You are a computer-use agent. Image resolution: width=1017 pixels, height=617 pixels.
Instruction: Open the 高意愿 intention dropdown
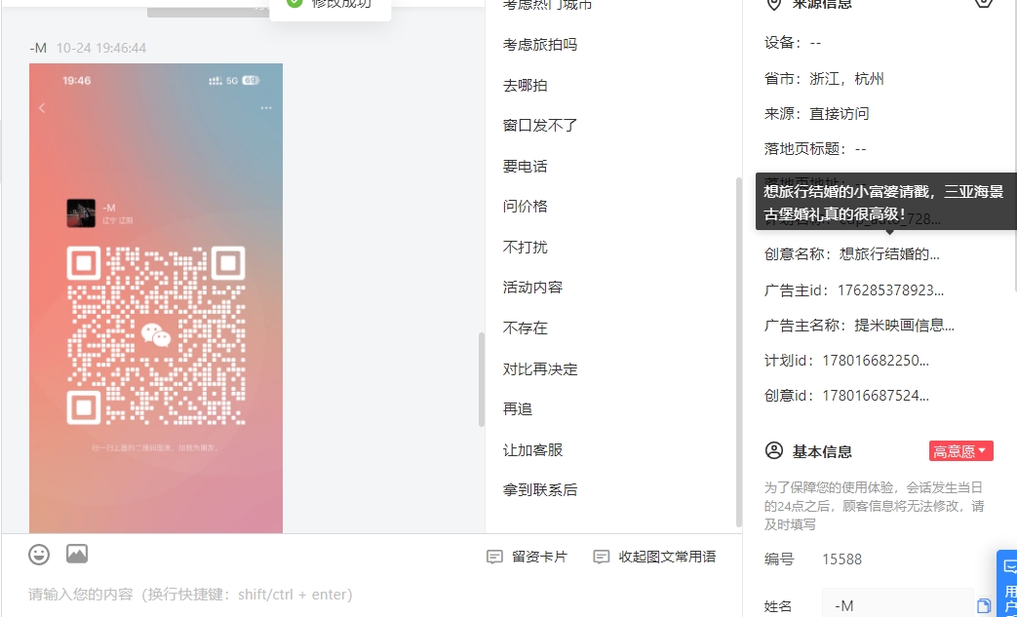[x=960, y=451]
